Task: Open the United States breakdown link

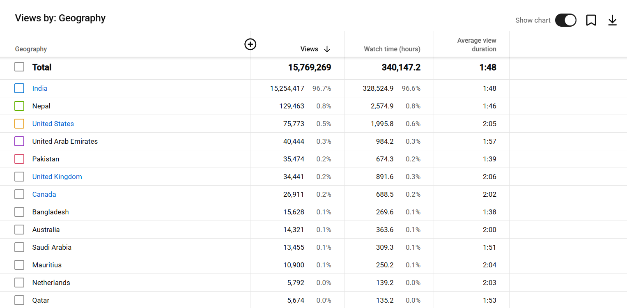Action: pyautogui.click(x=53, y=124)
